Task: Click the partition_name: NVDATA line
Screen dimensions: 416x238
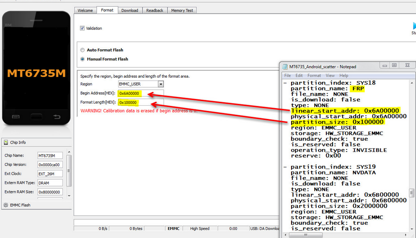Action: coord(333,172)
